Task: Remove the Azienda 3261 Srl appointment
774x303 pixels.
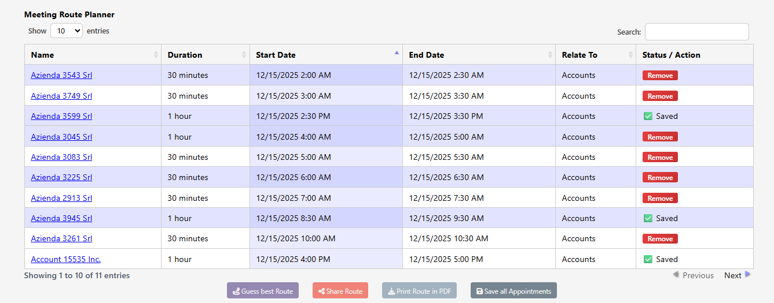Action: tap(660, 239)
